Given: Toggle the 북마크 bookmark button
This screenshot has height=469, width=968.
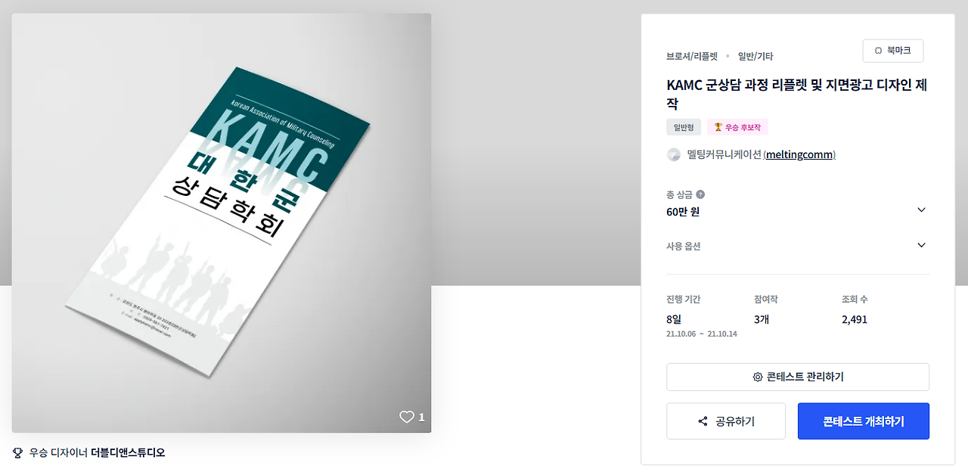Looking at the screenshot, I should coord(893,51).
